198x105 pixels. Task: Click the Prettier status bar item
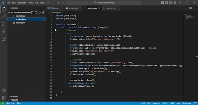[x=187, y=103]
